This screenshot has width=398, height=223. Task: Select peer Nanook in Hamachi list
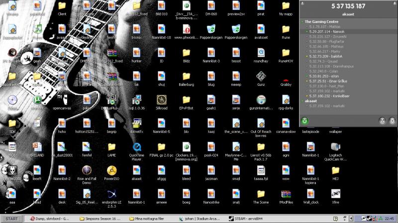(x=327, y=31)
